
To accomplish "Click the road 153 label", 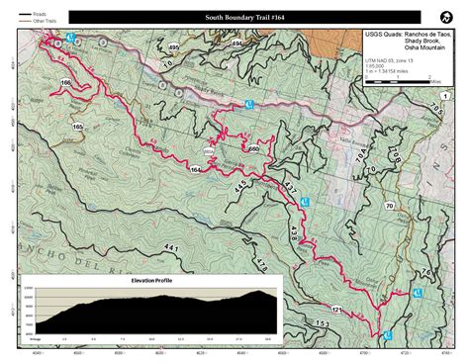I will 322,323.
